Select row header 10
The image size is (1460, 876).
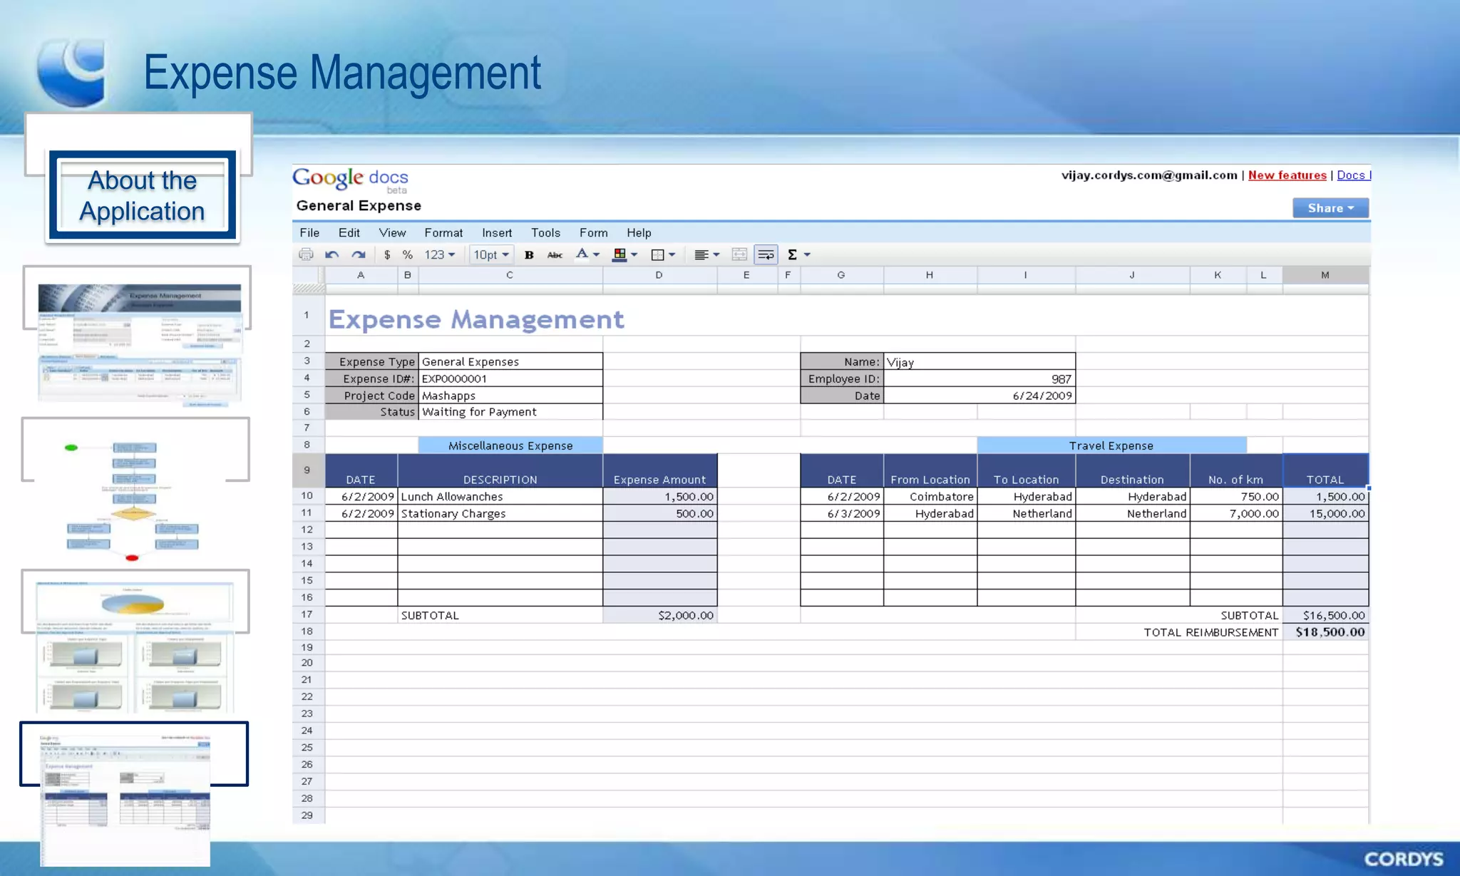(307, 496)
